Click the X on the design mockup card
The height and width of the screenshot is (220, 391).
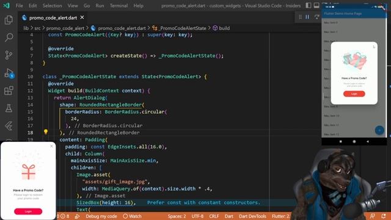[51, 146]
